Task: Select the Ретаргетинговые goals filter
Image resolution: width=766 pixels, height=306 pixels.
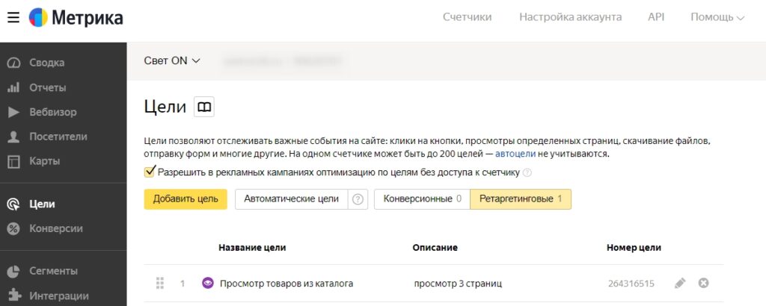Action: (x=521, y=199)
